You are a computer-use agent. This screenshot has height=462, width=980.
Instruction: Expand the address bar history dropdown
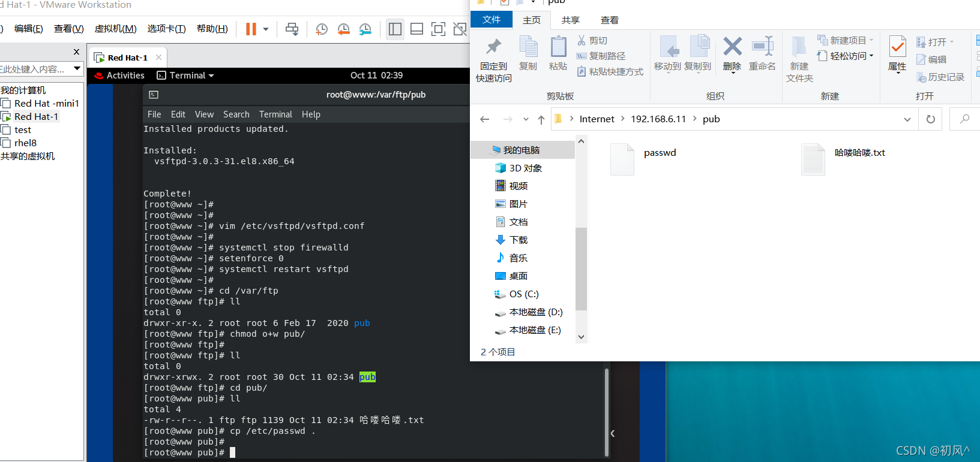click(x=907, y=119)
